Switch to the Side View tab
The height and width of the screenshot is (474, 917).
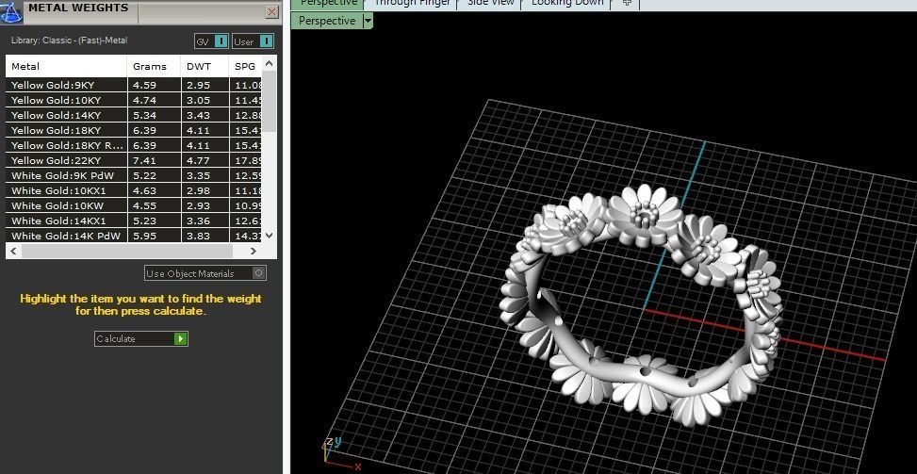[491, 4]
